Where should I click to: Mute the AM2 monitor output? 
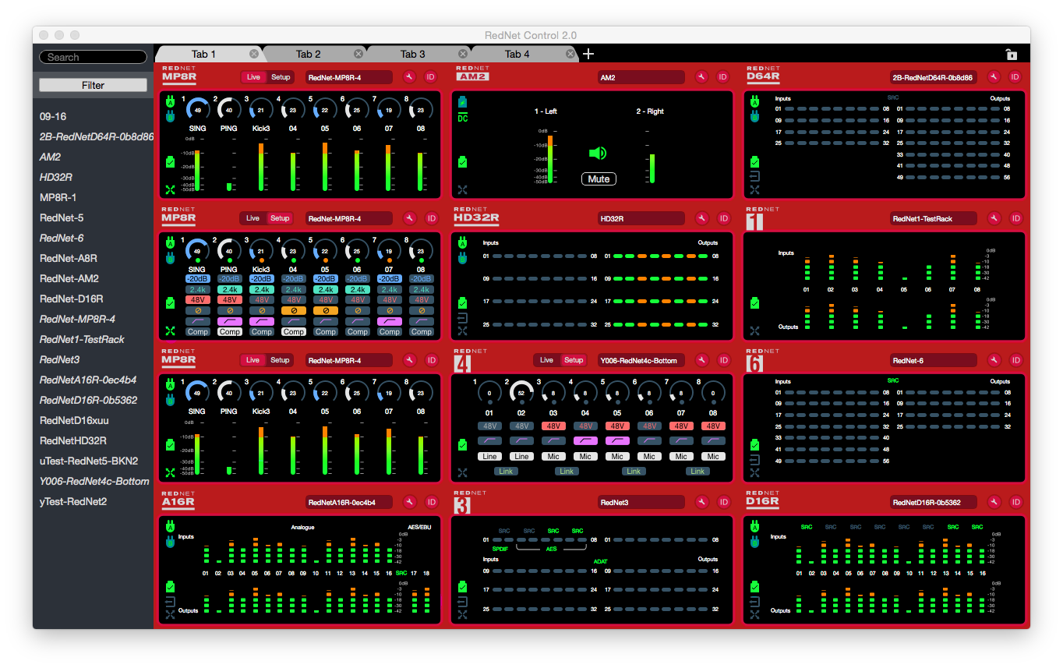click(x=599, y=179)
